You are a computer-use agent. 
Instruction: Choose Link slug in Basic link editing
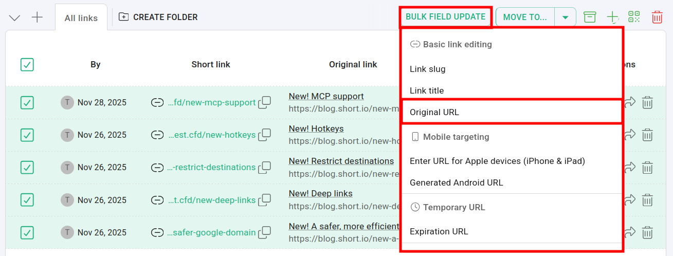pos(428,69)
